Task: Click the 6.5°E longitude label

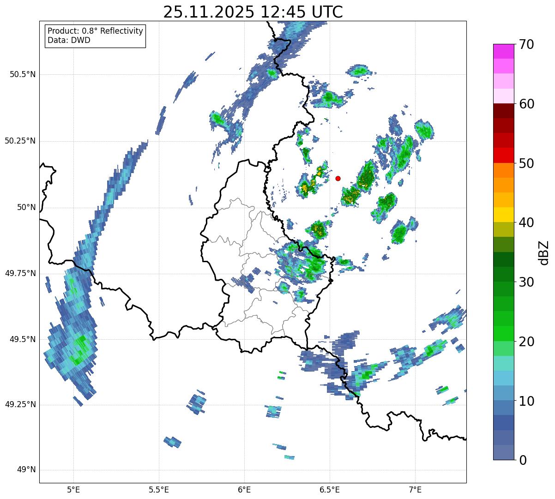Action: pyautogui.click(x=330, y=489)
